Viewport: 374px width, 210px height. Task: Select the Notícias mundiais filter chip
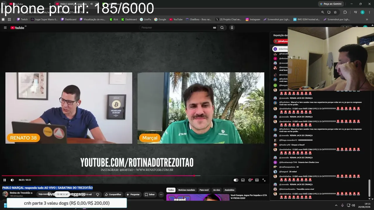(x=187, y=190)
